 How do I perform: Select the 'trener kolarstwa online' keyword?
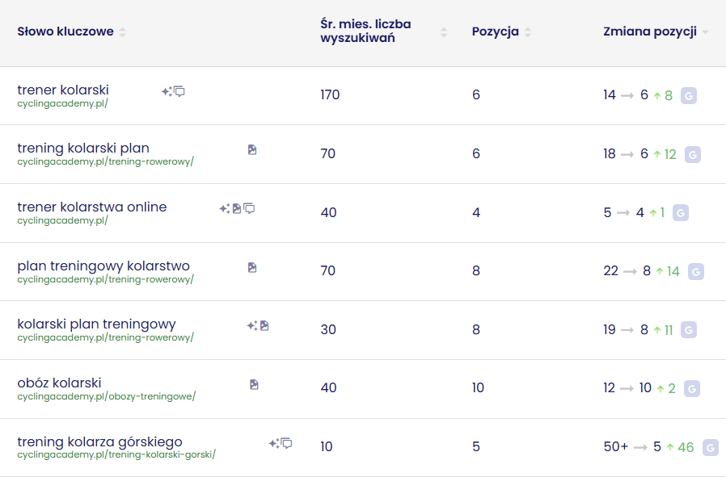click(91, 207)
